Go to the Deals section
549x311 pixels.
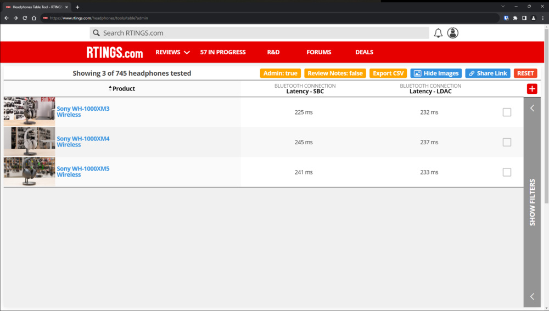(x=364, y=53)
